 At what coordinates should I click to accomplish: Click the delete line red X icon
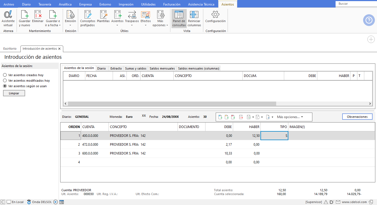[241, 117]
